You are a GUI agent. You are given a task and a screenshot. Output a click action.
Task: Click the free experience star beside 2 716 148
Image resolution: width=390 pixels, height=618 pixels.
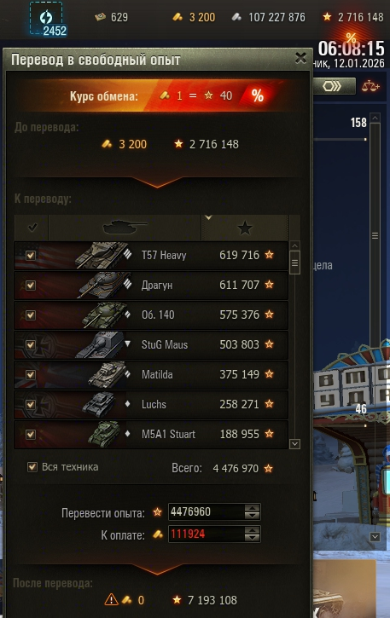coord(327,17)
